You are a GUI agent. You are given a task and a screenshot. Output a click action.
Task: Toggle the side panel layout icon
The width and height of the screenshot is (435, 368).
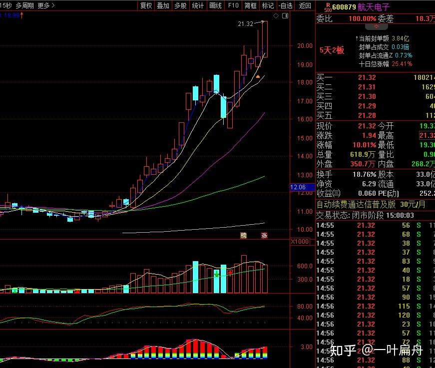285,16
